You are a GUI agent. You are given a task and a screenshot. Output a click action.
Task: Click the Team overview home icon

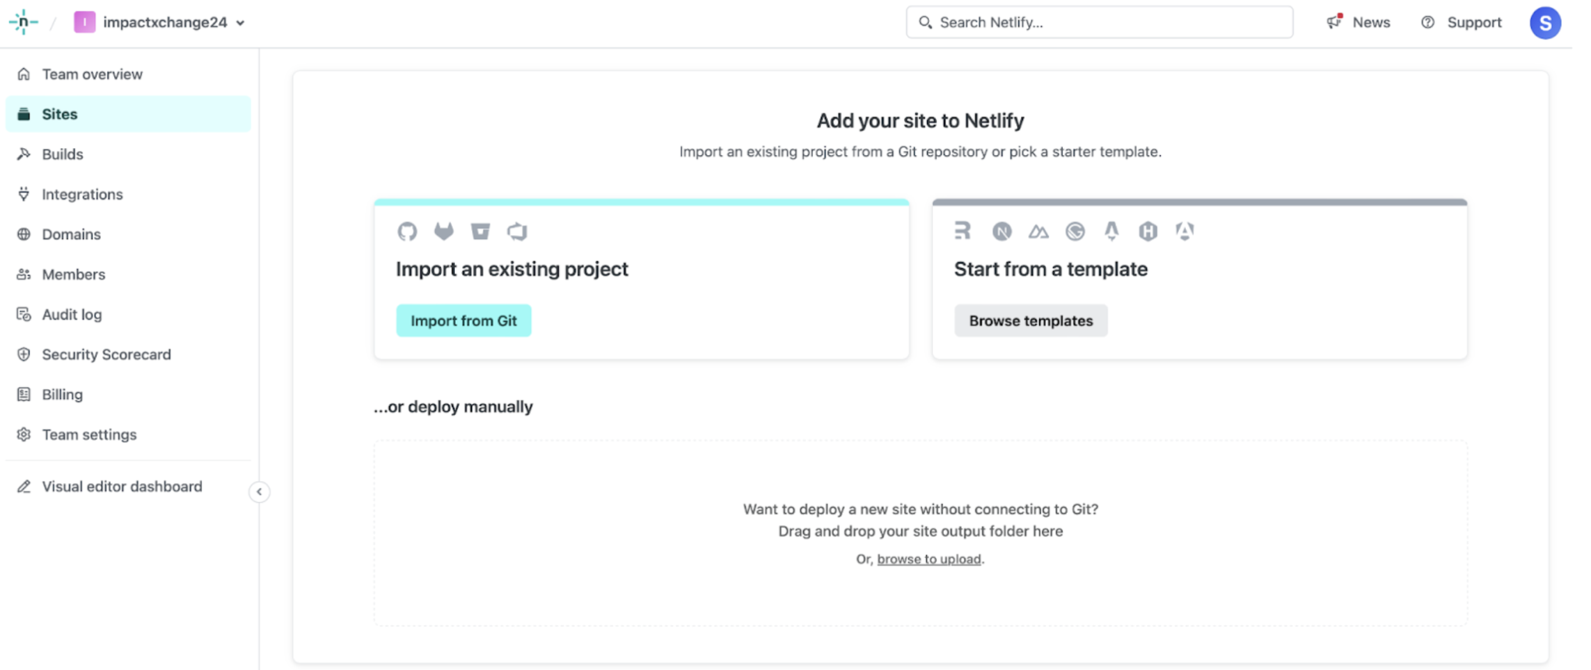[x=24, y=74]
